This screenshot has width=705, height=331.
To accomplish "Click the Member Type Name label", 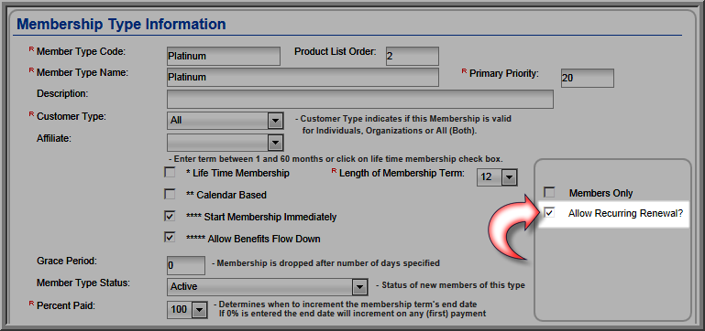I will [83, 72].
